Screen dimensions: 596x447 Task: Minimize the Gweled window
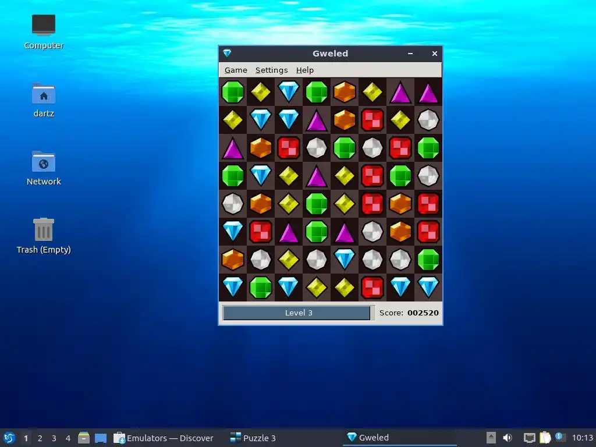[410, 54]
